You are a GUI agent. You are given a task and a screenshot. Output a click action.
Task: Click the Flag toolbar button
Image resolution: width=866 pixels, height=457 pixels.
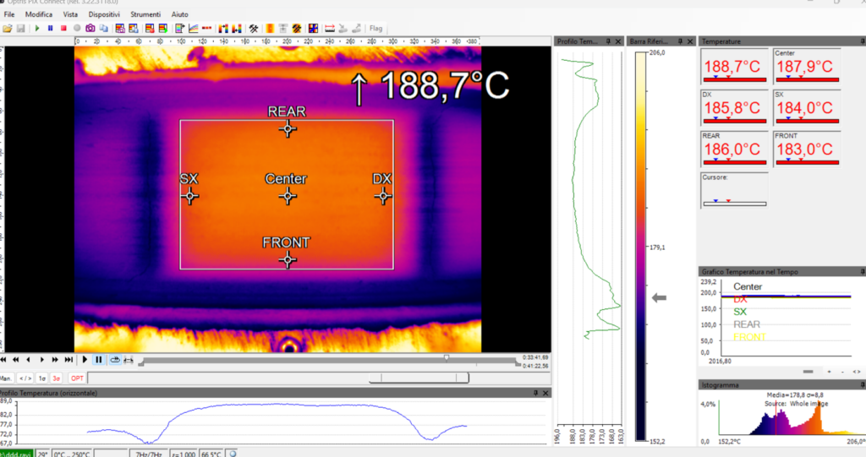point(375,28)
